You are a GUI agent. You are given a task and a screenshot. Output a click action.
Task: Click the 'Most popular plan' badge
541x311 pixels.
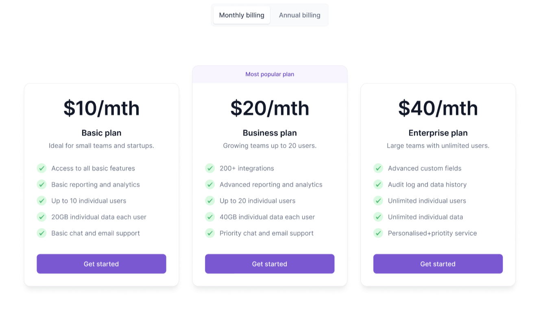coord(270,74)
